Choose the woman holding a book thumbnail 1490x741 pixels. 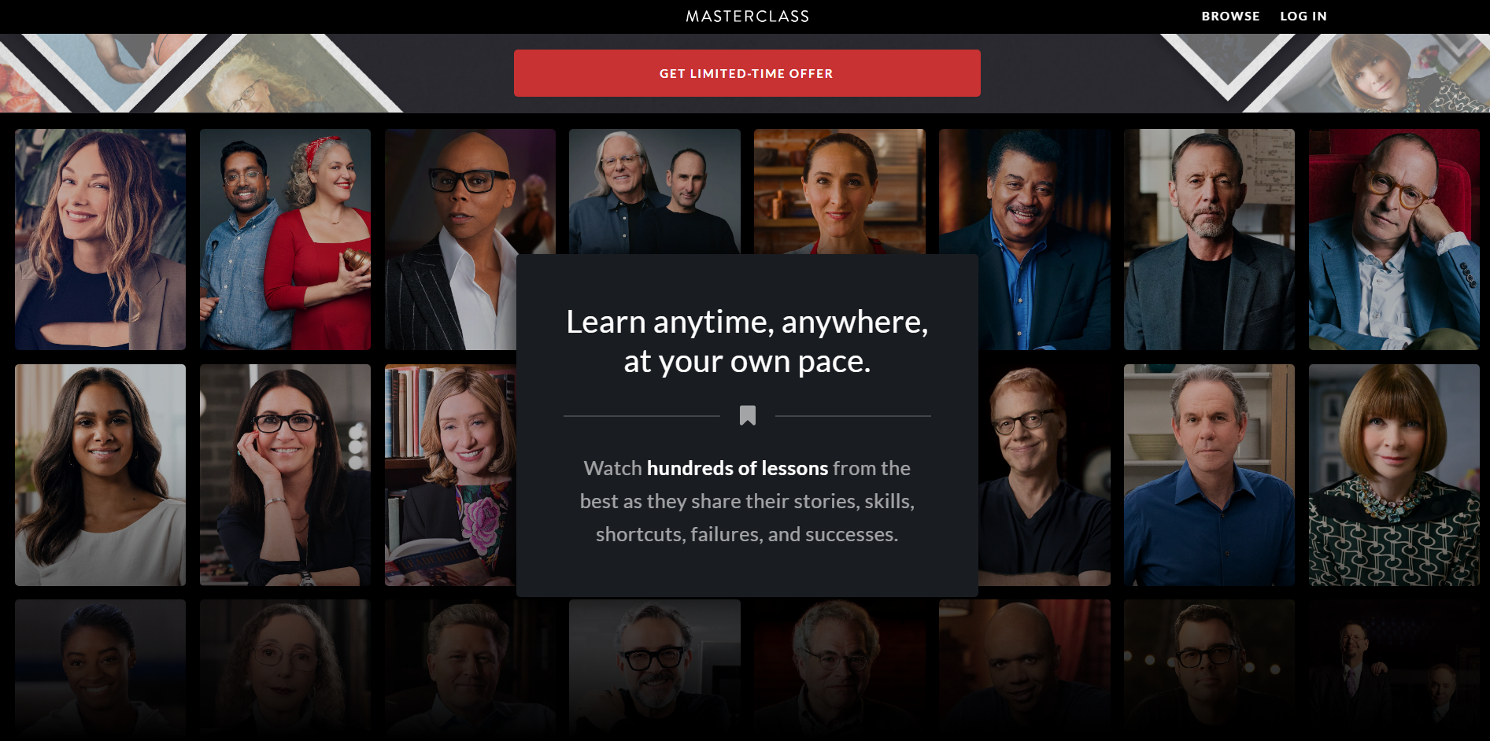[450, 474]
